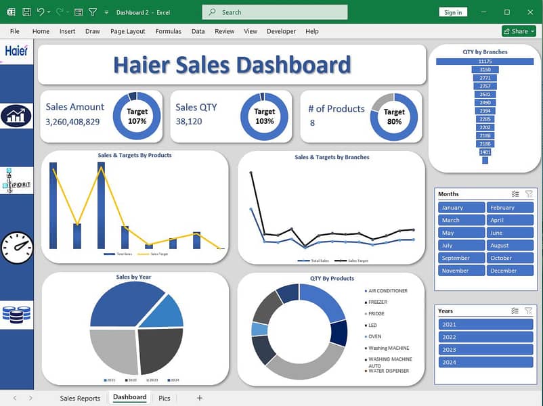Open the View ribbon tab

point(251,31)
